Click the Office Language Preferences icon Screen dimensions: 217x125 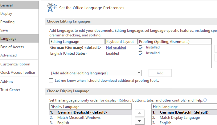tap(51, 7)
